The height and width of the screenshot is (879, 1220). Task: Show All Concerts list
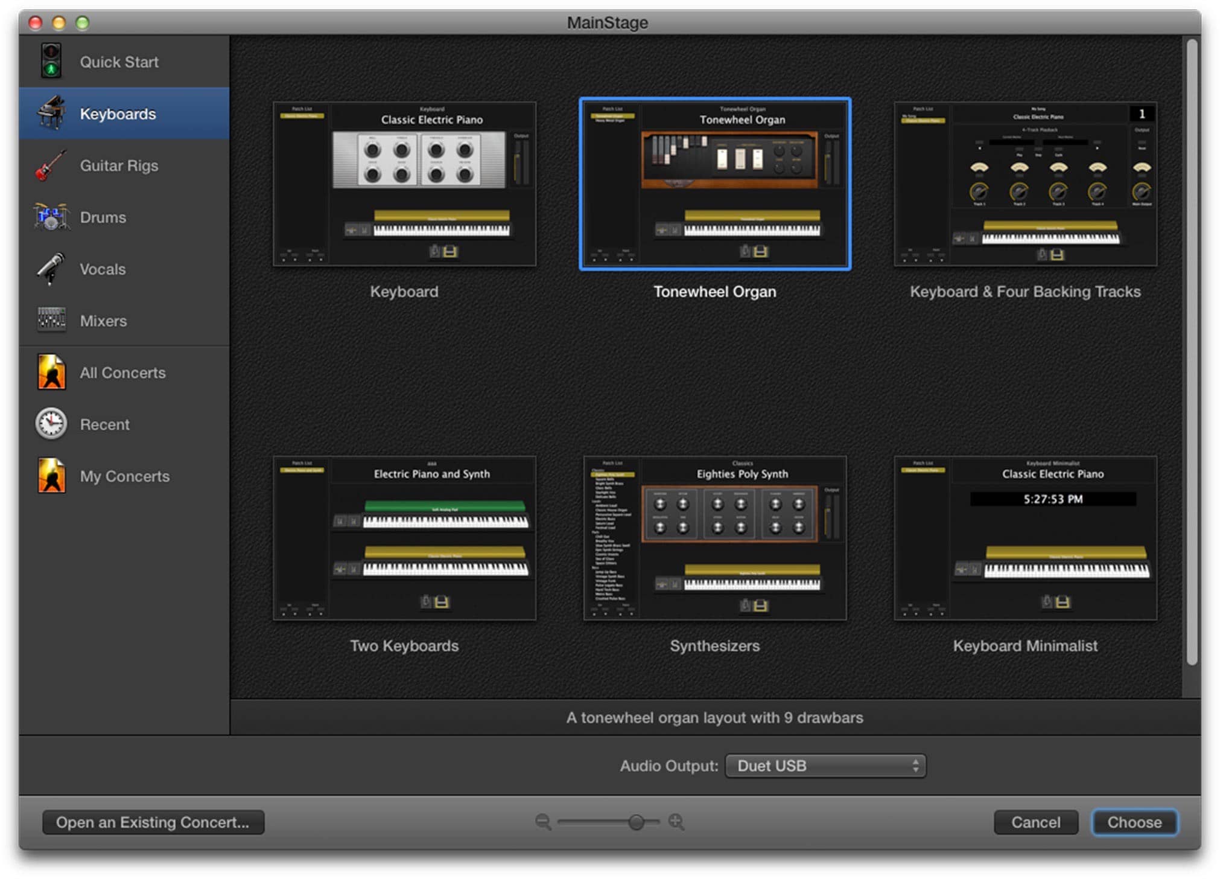click(124, 372)
